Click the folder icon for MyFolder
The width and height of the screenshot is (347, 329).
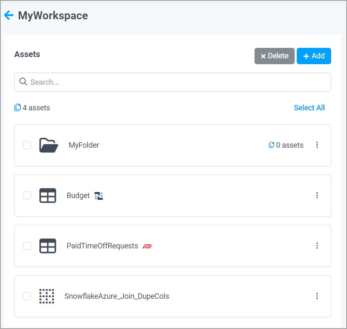(x=48, y=145)
